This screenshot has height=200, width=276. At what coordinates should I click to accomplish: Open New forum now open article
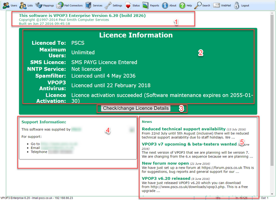pyautogui.click(x=166, y=163)
